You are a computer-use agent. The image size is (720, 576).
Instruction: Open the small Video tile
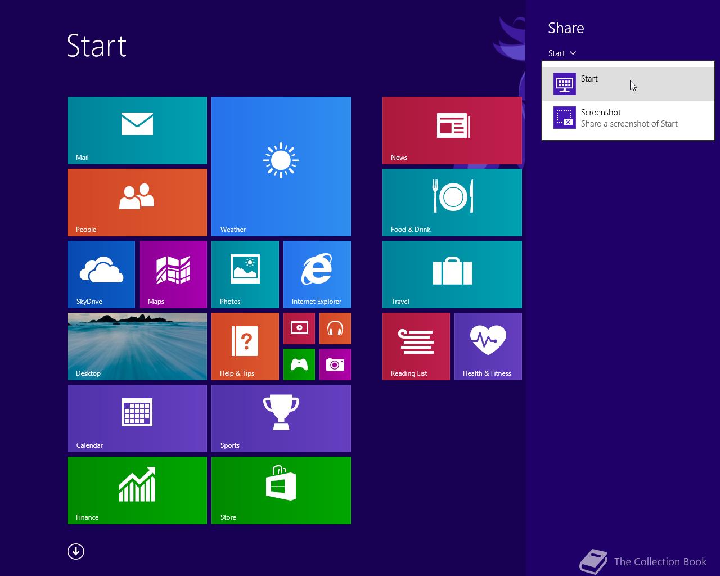[x=299, y=328]
